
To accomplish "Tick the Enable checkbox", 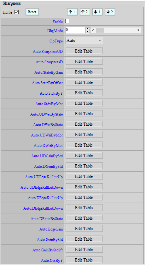I will pos(67,21).
